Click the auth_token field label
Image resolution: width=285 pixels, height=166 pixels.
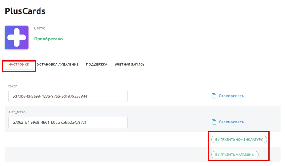click(x=17, y=112)
